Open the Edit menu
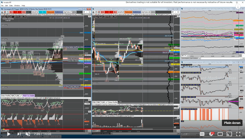 click(x=7, y=6)
